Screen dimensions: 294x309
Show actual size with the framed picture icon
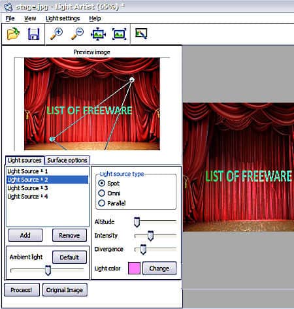pos(119,34)
